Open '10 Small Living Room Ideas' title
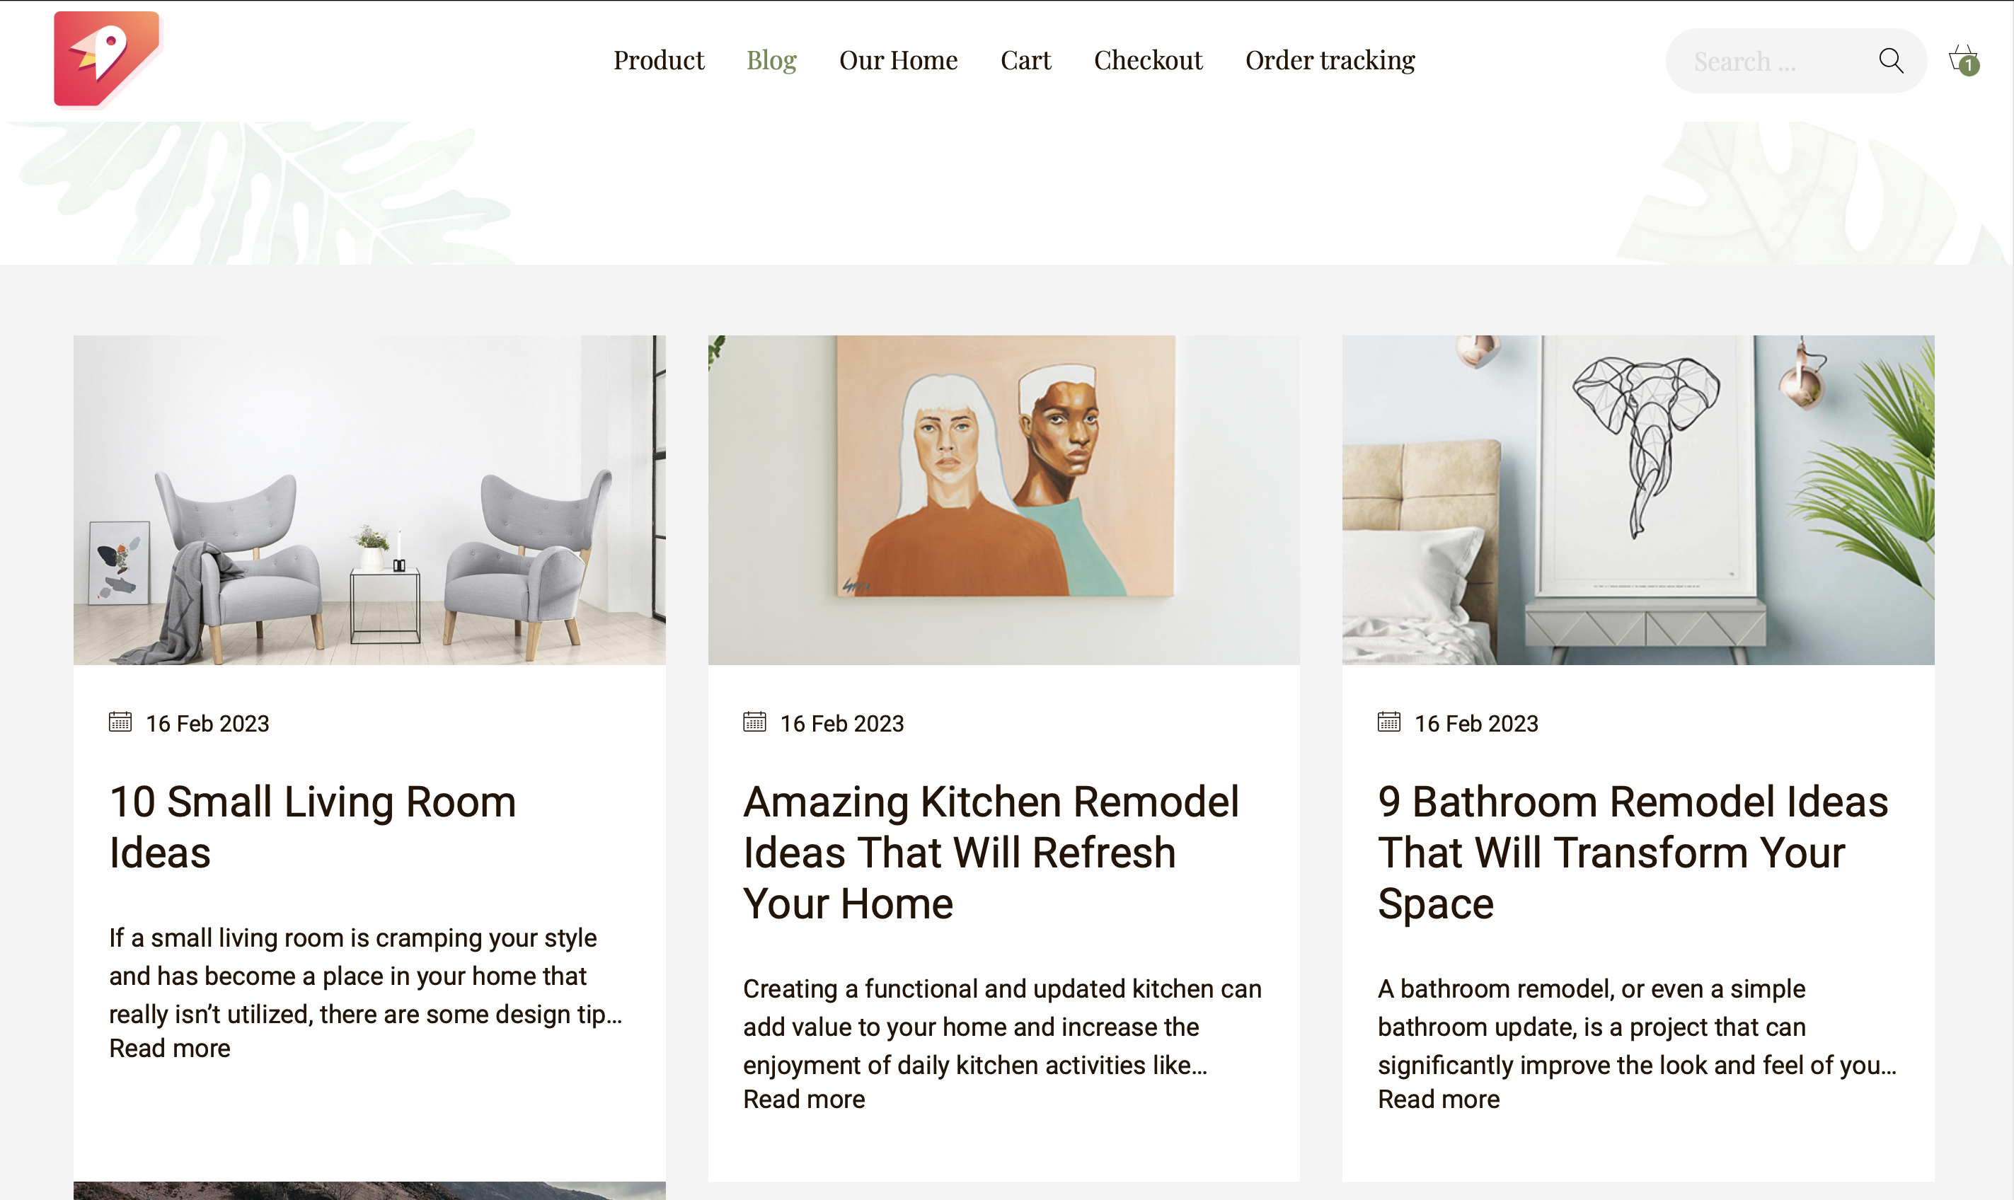This screenshot has width=2014, height=1200. tap(312, 827)
